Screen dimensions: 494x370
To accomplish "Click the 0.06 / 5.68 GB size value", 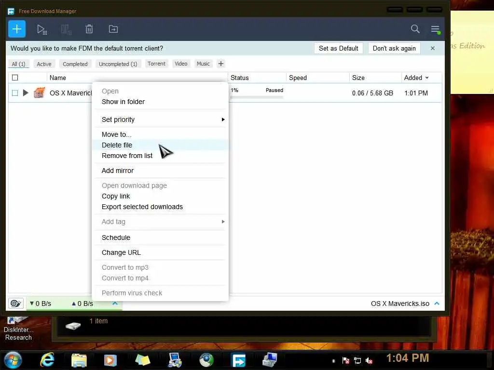I will coord(373,93).
